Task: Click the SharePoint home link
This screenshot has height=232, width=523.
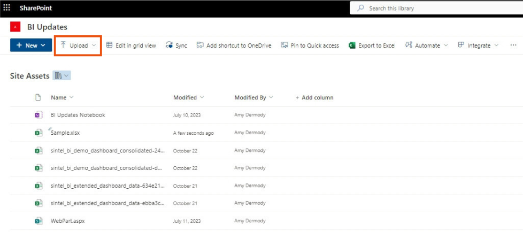Action: coord(36,8)
